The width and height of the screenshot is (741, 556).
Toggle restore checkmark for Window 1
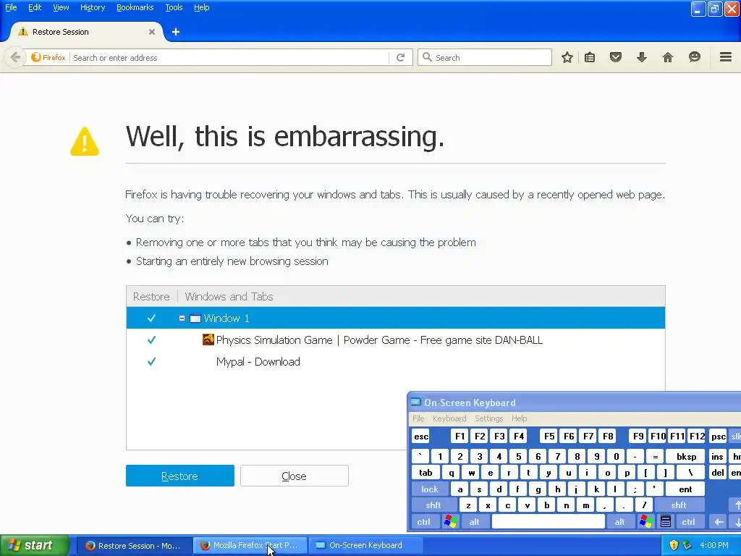pos(151,319)
